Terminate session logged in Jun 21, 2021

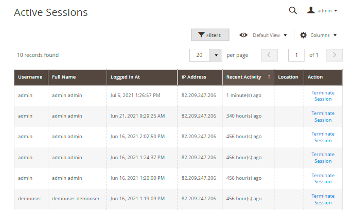coord(323,117)
